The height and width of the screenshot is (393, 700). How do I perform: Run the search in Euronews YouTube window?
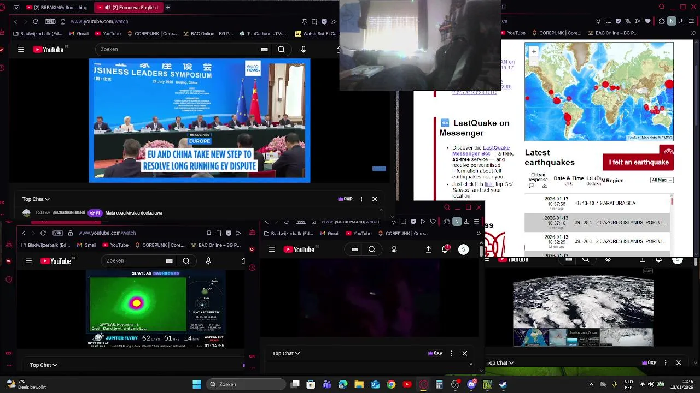click(x=281, y=49)
